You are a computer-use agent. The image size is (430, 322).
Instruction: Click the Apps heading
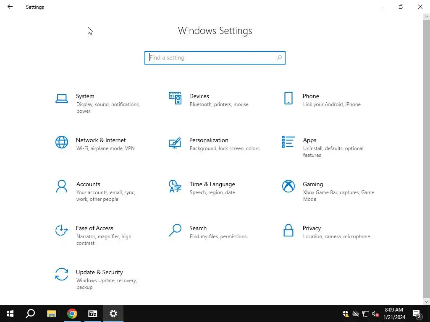pos(309,140)
